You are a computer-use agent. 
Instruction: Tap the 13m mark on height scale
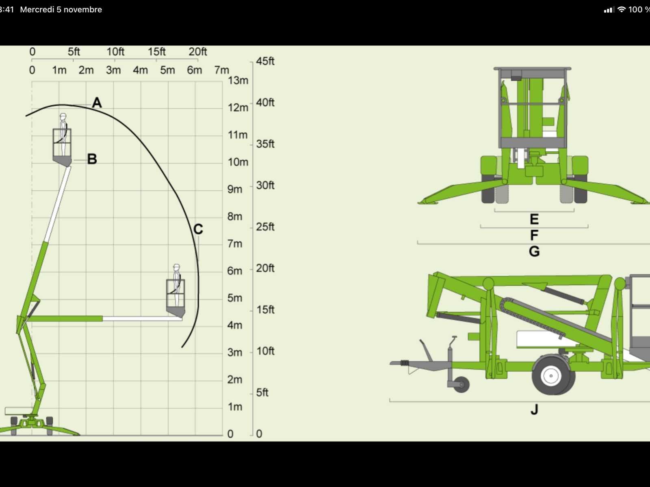coord(238,80)
